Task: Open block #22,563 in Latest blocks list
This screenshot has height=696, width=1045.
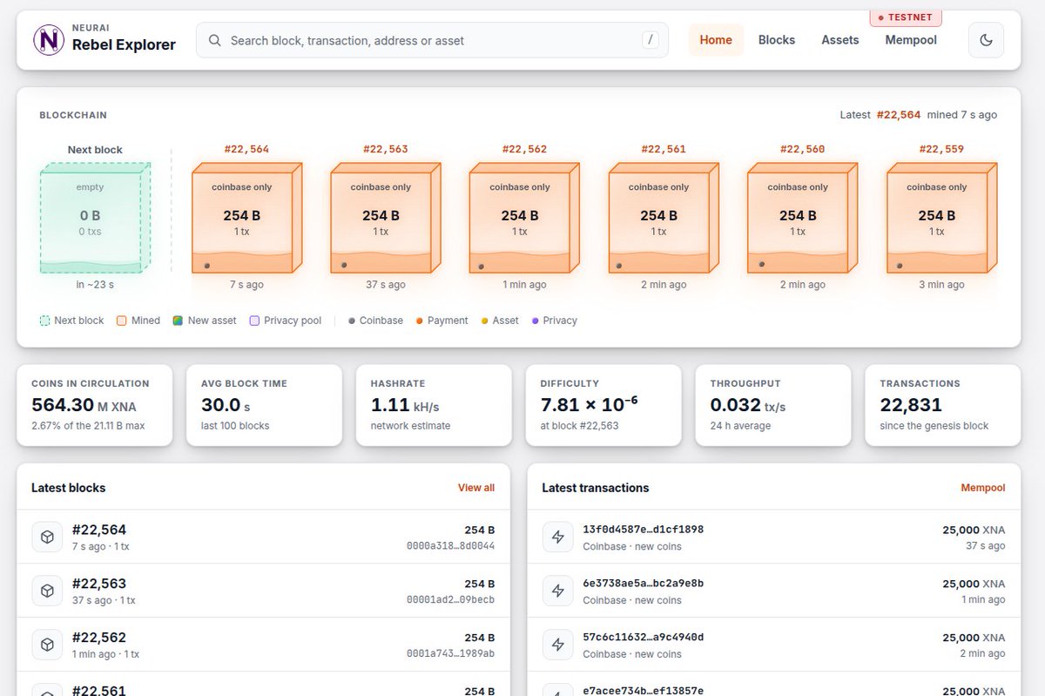Action: [x=263, y=591]
